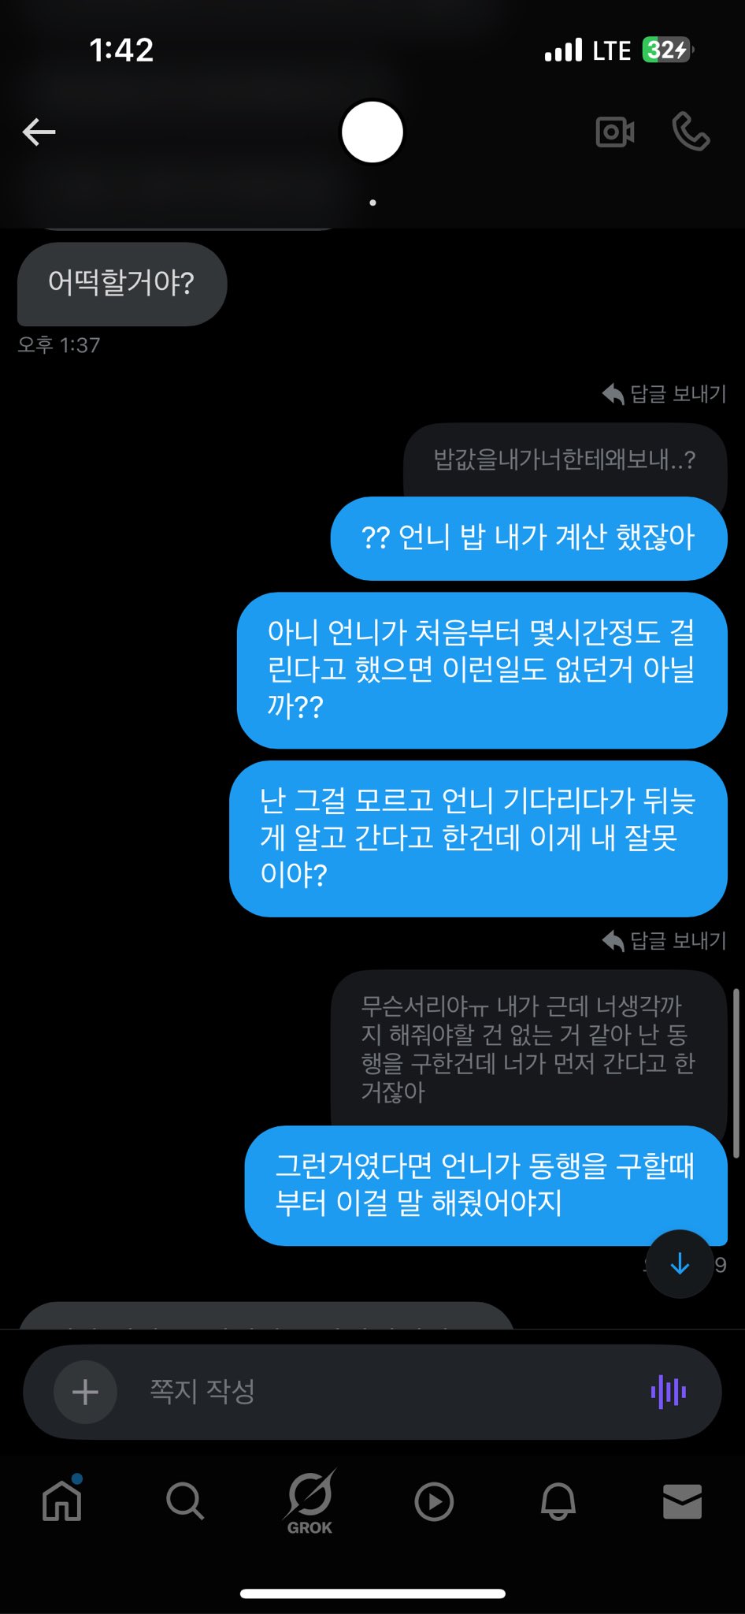Tap the upper 답글 보내기 reply label

664,393
